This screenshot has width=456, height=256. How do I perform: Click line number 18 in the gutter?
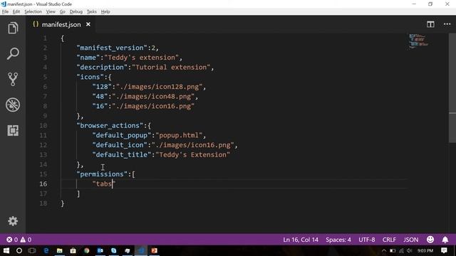point(43,203)
